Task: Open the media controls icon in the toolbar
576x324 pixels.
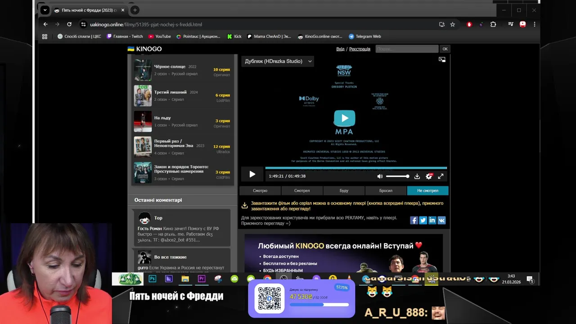Action: click(x=510, y=24)
